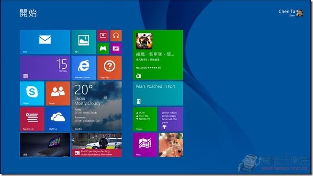This screenshot has height=176, width=313.
Task: Open the Calendar tile showing 15 Sunday
Action: click(45, 68)
